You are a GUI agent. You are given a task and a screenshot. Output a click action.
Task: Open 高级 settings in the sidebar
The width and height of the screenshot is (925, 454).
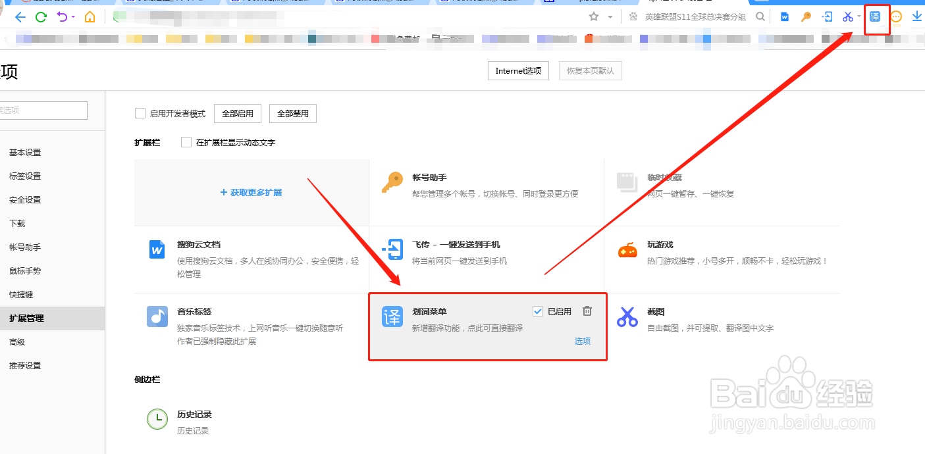pos(17,342)
